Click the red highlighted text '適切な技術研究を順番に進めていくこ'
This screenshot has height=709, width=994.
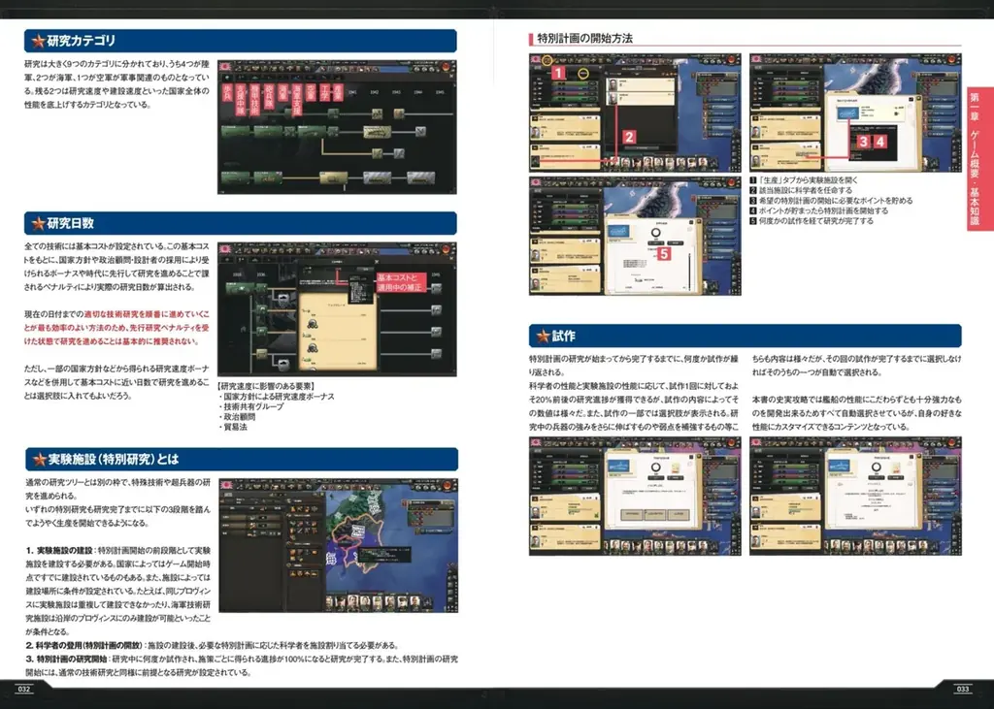148,314
